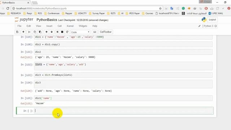Paste cells below icon
Viewport: 231px width, 130px height.
[x=40, y=32]
